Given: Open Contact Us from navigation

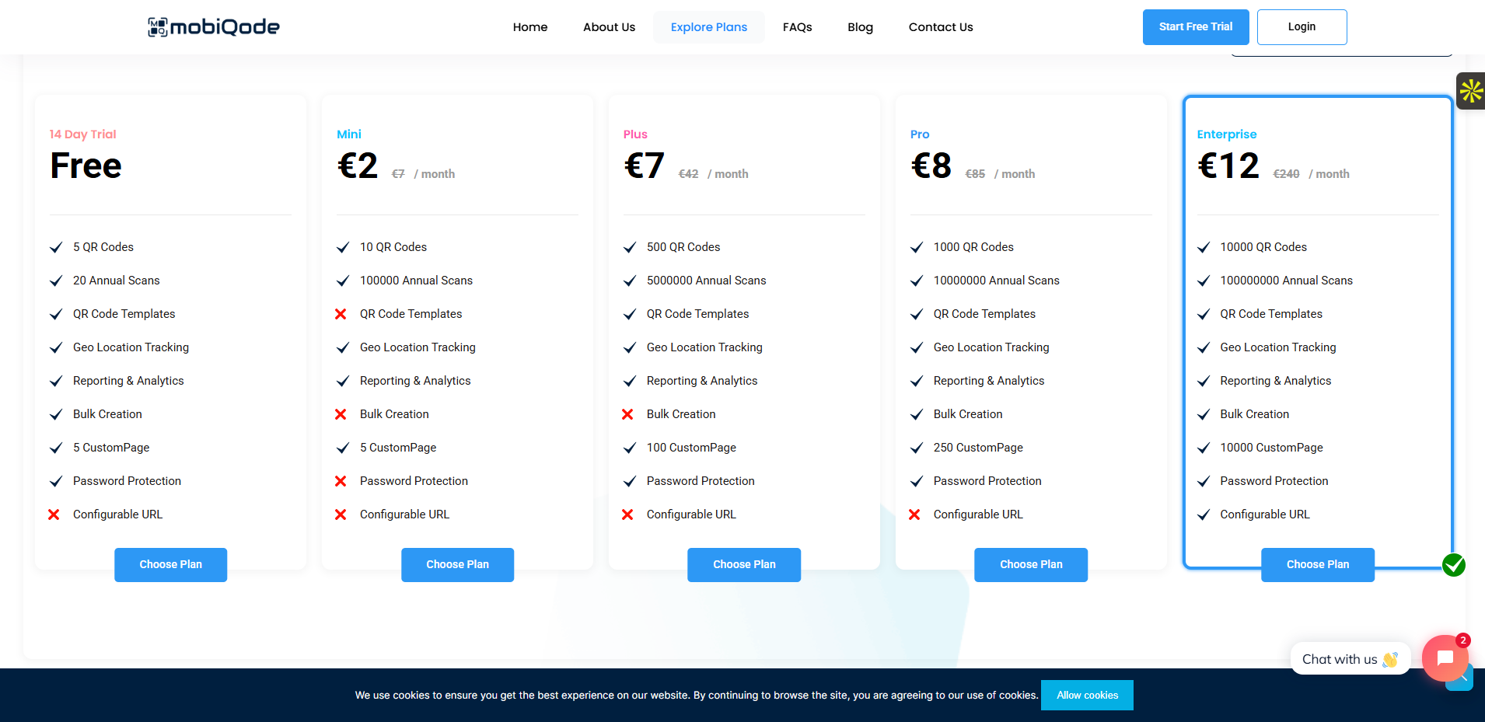Looking at the screenshot, I should (940, 27).
